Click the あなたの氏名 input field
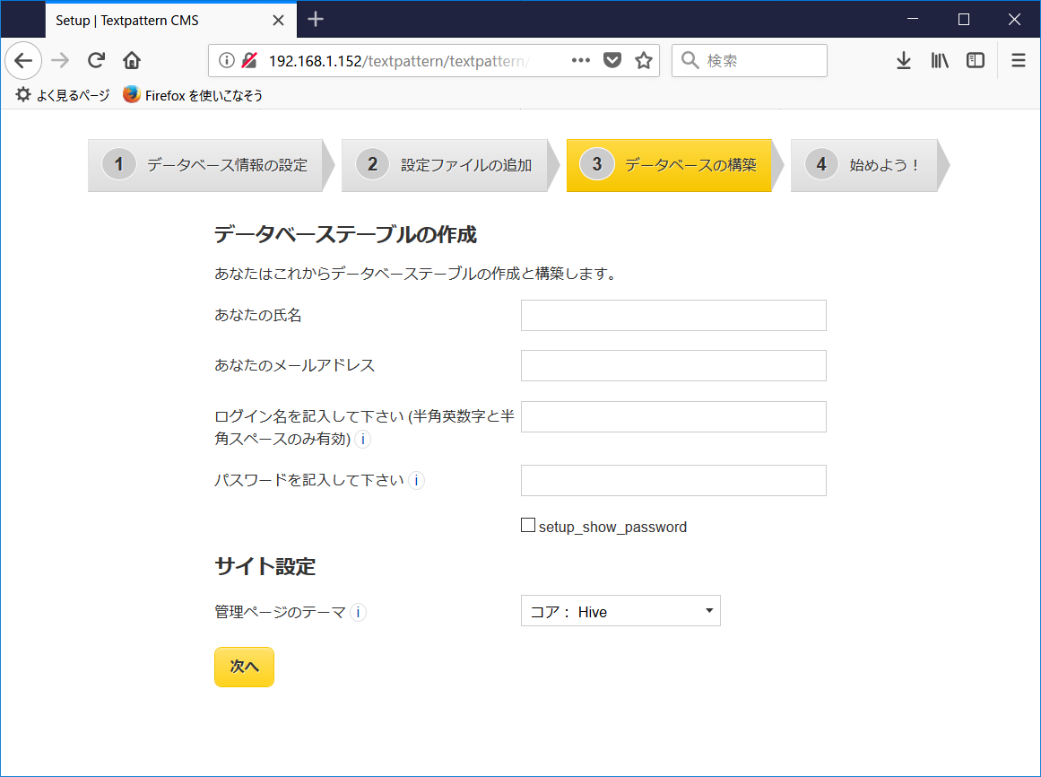This screenshot has height=777, width=1041. pos(672,315)
